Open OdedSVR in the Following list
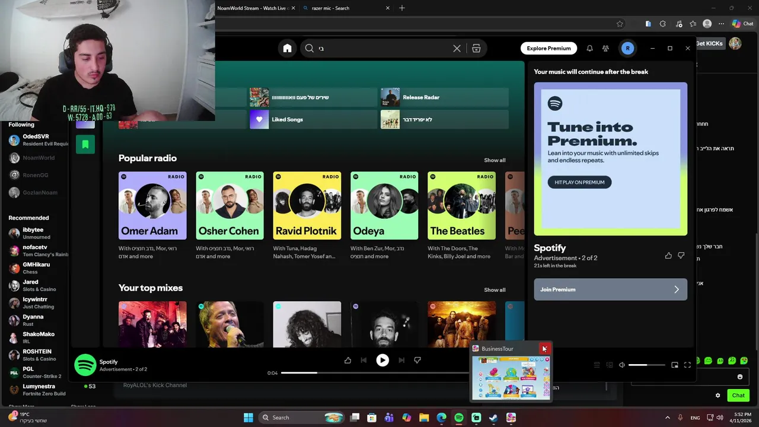This screenshot has width=759, height=427. click(x=39, y=140)
